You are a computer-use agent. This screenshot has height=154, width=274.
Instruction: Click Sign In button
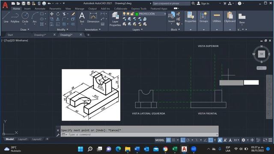coord(203,3)
